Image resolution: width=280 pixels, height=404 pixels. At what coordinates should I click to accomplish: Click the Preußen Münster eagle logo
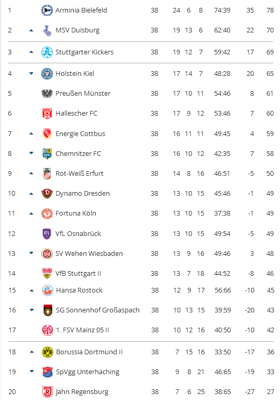(47, 93)
